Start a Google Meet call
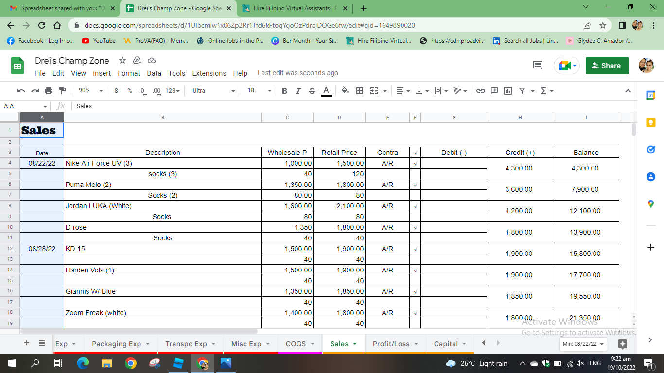 pyautogui.click(x=567, y=66)
